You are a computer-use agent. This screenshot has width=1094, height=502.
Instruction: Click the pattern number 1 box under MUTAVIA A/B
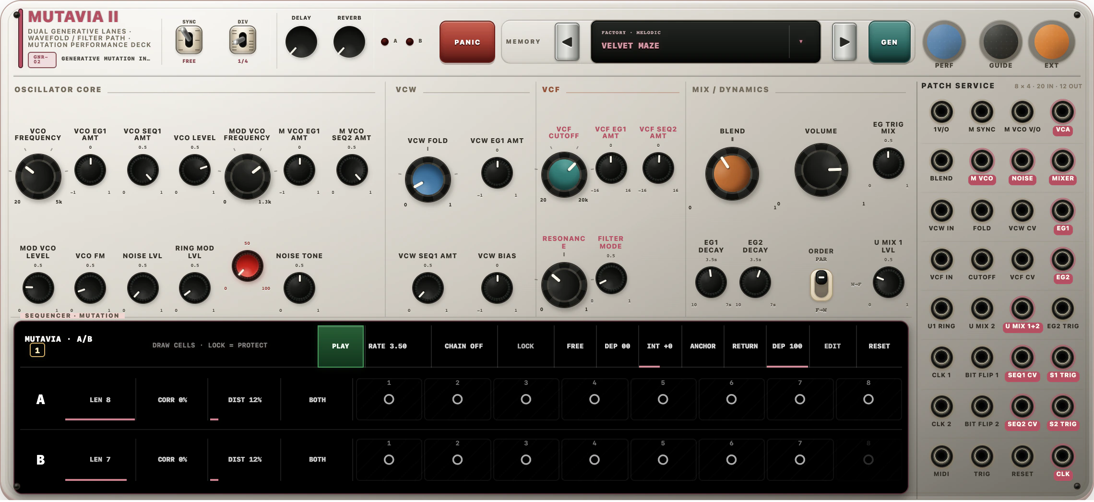(x=37, y=350)
